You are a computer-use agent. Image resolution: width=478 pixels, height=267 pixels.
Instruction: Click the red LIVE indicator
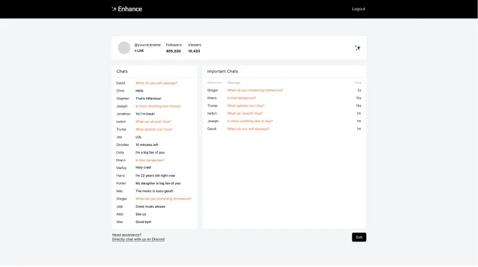[x=139, y=51]
